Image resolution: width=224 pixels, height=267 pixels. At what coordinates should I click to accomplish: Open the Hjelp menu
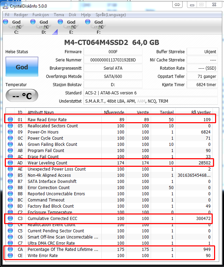(x=86, y=15)
